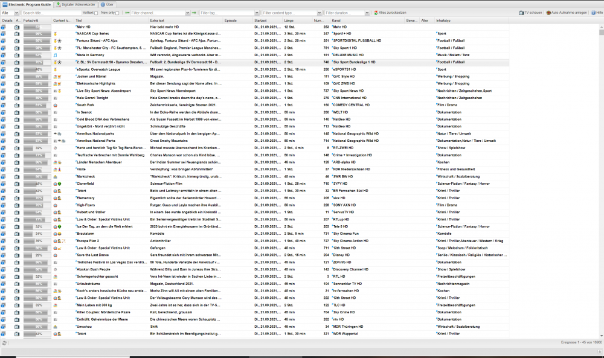This screenshot has height=358, width=604.
Task: Open details icon for Umschau row
Action: click(x=3, y=327)
